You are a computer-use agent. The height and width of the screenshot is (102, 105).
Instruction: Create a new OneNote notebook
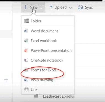pos(48,60)
